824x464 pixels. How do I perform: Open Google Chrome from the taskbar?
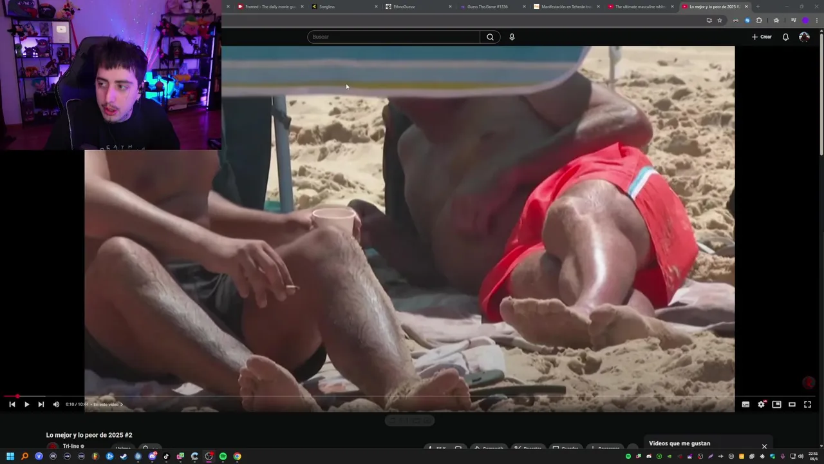237,456
